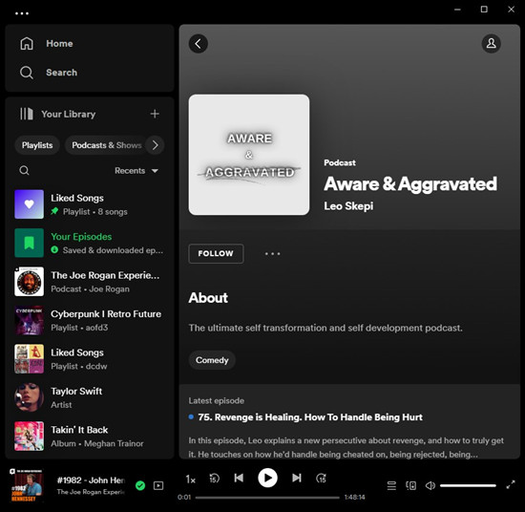Show more library filter chips

[155, 145]
